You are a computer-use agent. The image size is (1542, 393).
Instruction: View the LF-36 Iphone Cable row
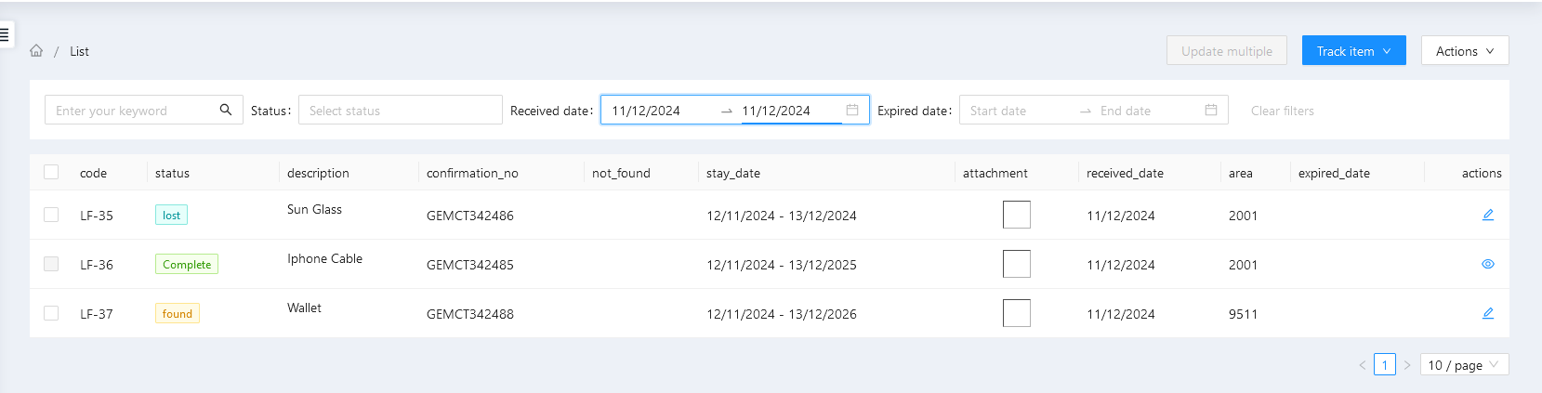tap(1487, 264)
